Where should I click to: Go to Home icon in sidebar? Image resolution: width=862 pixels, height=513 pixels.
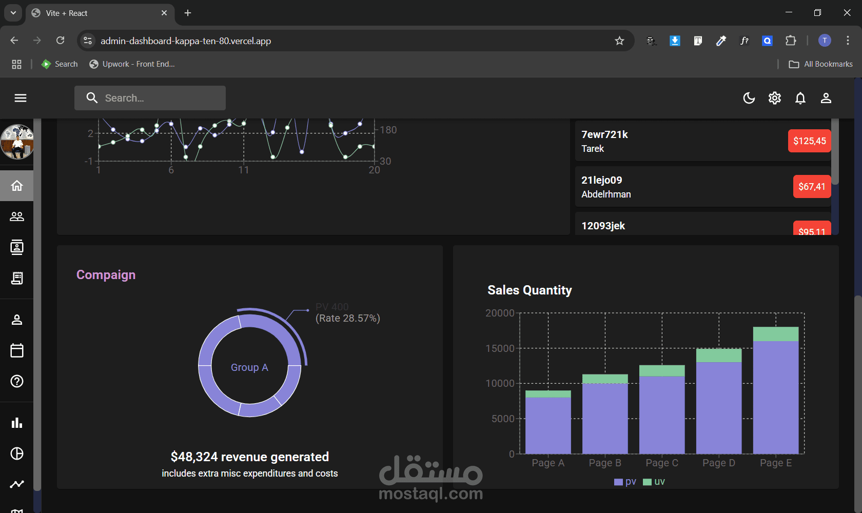point(17,186)
